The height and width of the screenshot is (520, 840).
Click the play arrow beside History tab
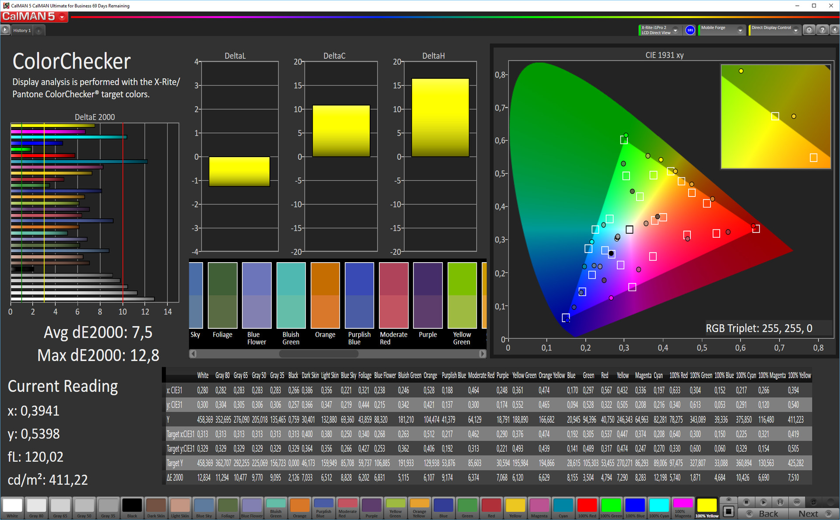click(5, 30)
